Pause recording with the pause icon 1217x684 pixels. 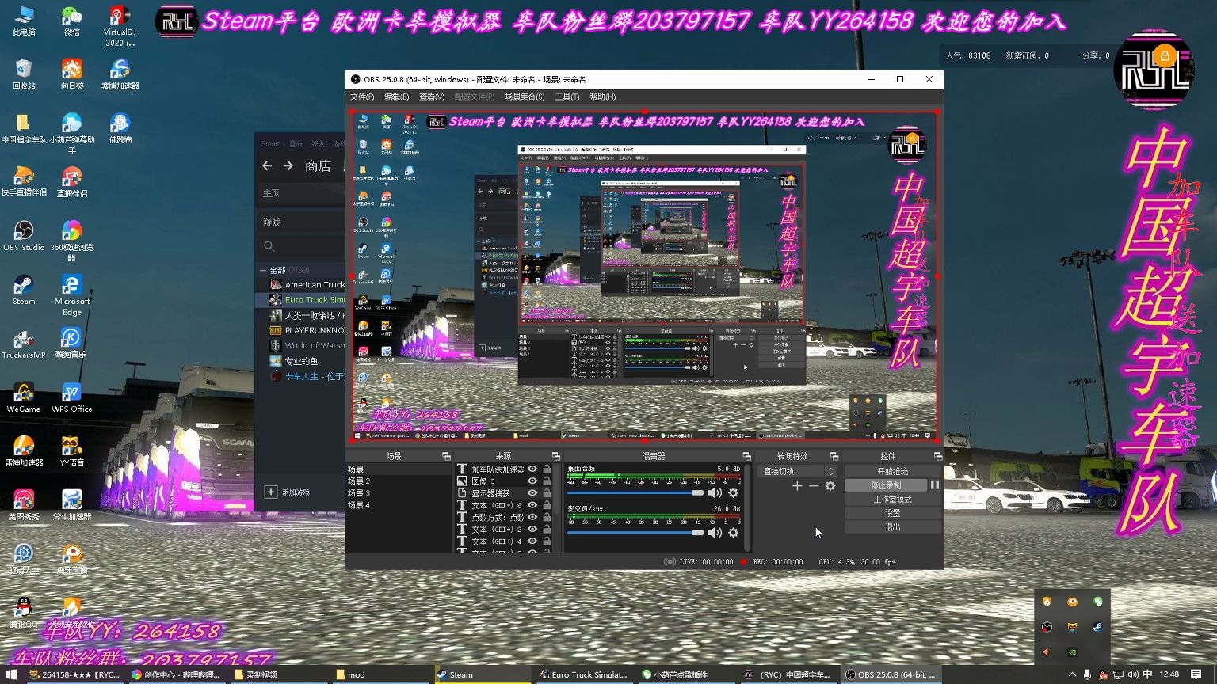tap(935, 485)
